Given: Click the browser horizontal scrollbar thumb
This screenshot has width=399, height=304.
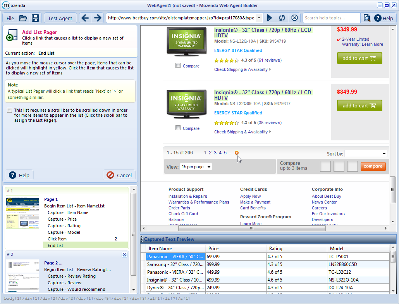Looking at the screenshot, I should coord(252,228).
